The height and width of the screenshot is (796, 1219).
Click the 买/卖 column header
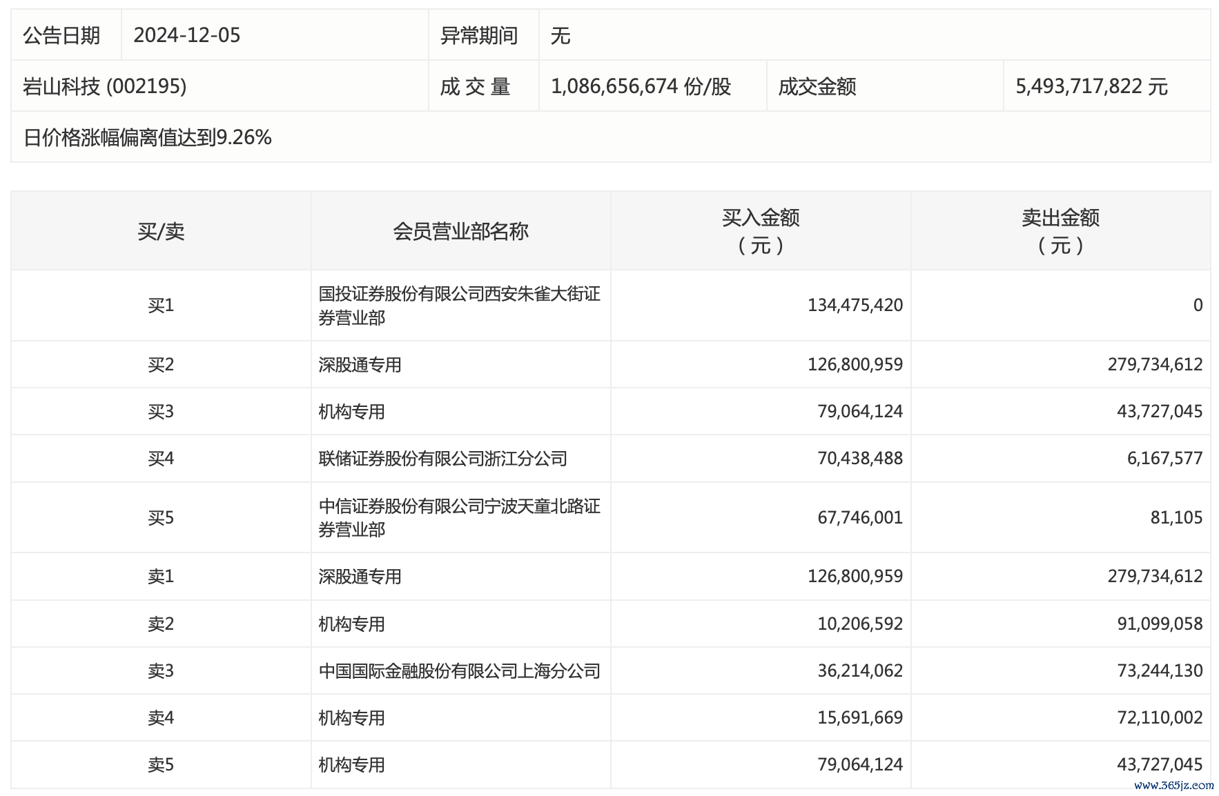[x=161, y=231]
